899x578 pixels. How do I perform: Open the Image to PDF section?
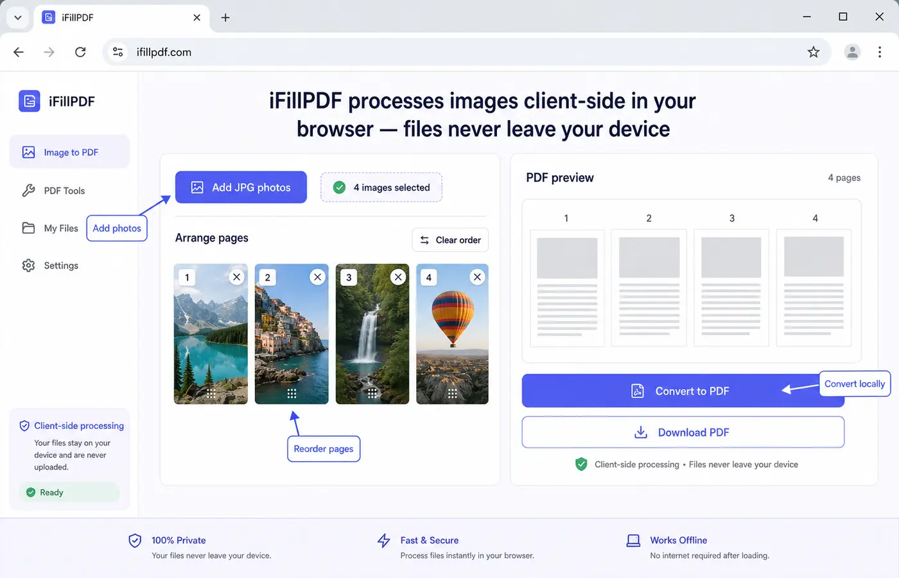point(69,152)
